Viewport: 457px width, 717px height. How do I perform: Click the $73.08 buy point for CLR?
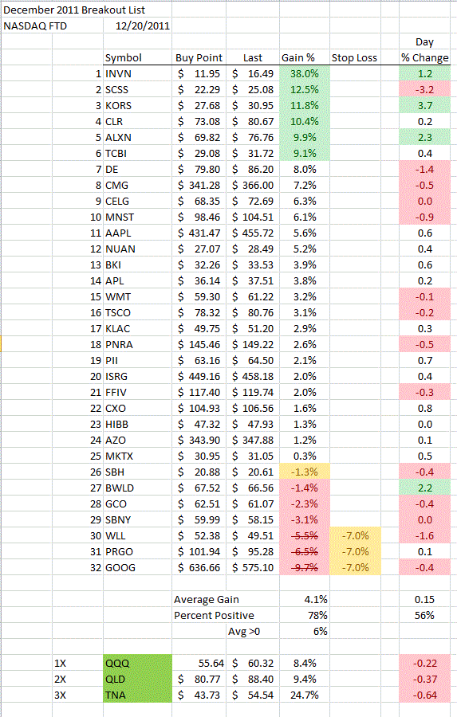point(199,122)
